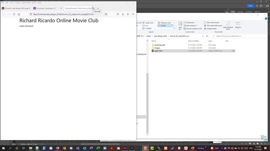Click the blue Share button

(250, 5)
